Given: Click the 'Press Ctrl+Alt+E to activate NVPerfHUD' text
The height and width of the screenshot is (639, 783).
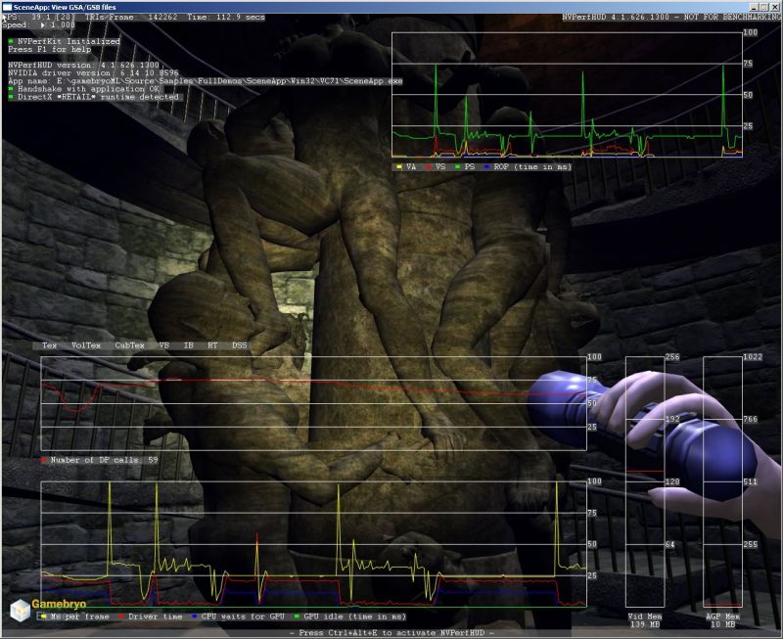Looking at the screenshot, I should 391,632.
